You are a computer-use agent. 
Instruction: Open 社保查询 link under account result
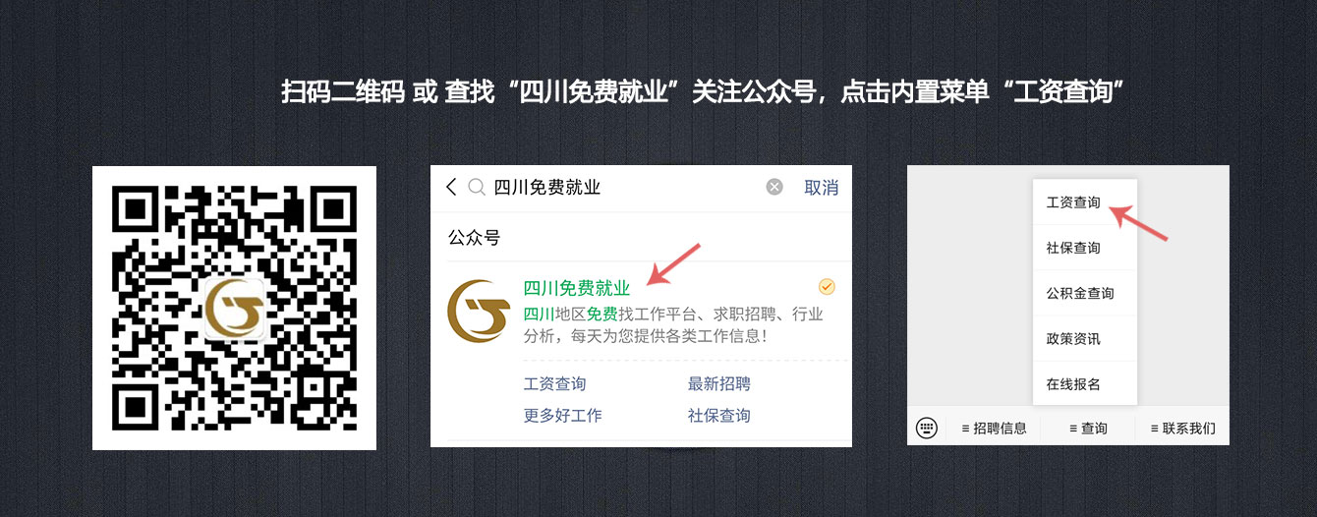[x=719, y=416]
